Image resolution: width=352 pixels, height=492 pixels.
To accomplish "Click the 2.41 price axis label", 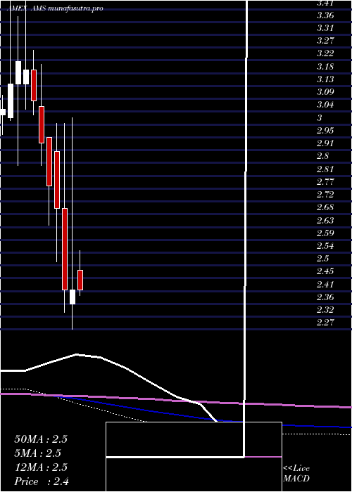I will coord(325,285).
